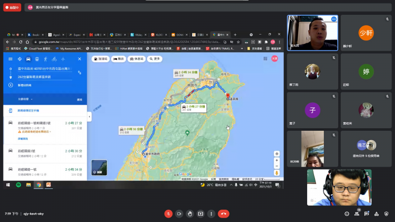Switch to the Agoda browser tab
Viewport: 395px width, 222px height.
coord(55,35)
